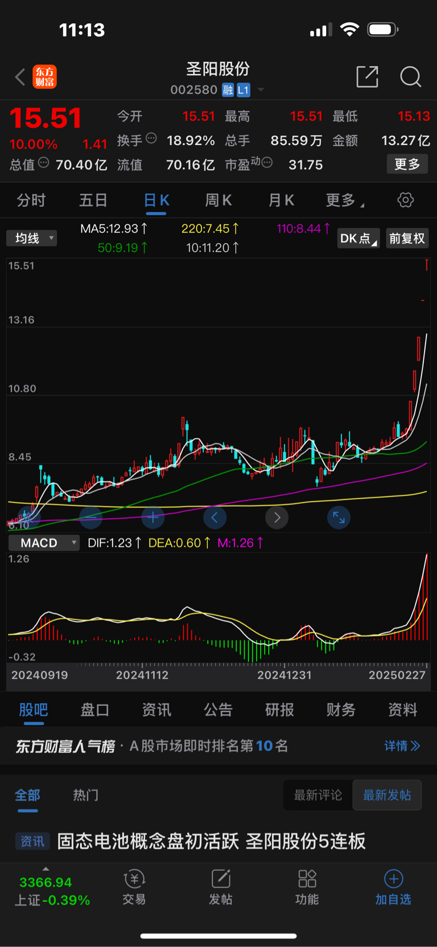Image resolution: width=437 pixels, height=947 pixels.
Task: Select the 股吧 tab
Action: (34, 709)
